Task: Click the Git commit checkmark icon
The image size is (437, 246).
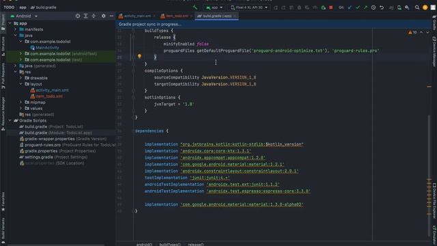Action: pos(358,8)
